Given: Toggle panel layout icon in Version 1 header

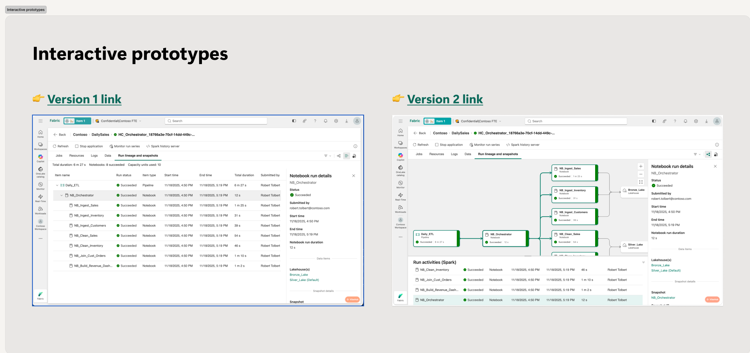Looking at the screenshot, I should point(294,121).
